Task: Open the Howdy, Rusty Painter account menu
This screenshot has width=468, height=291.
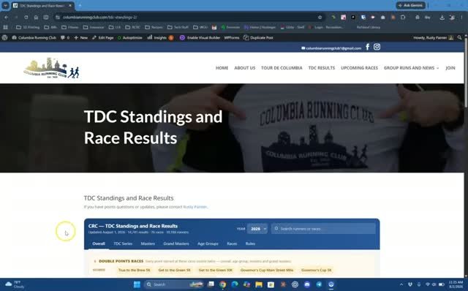Action: coord(434,37)
